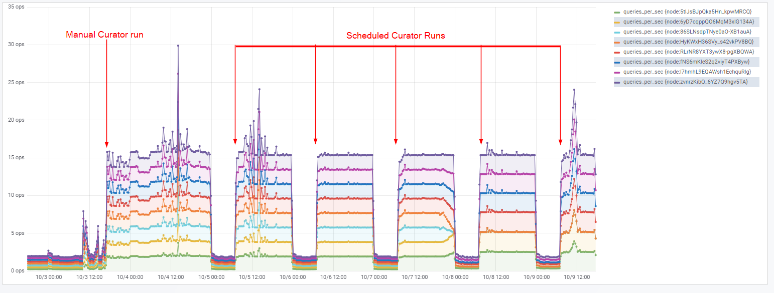Click the Scheduled Curator Runs annotation text
774x293 pixels.
coord(396,36)
